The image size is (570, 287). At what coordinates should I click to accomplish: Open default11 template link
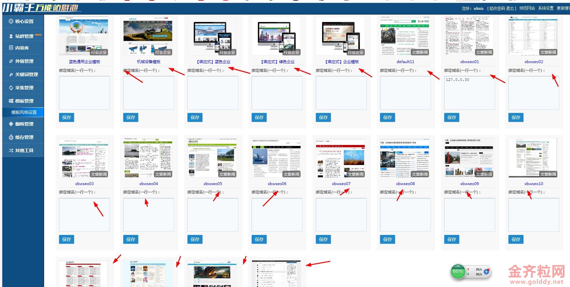click(x=405, y=61)
